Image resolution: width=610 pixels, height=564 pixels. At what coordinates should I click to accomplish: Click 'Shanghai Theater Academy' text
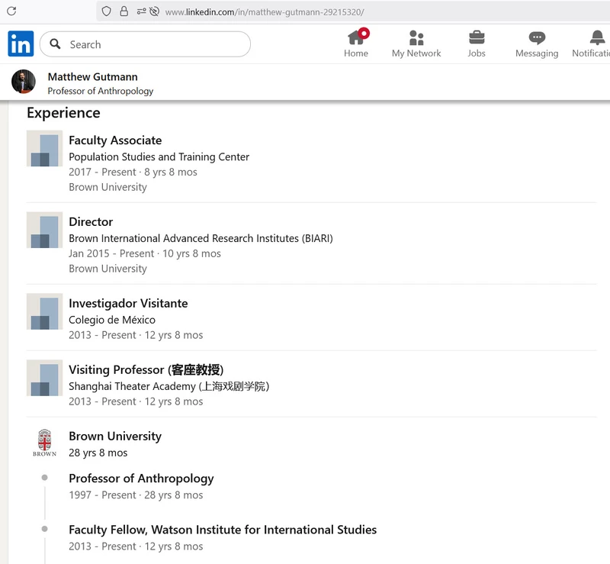coord(132,386)
